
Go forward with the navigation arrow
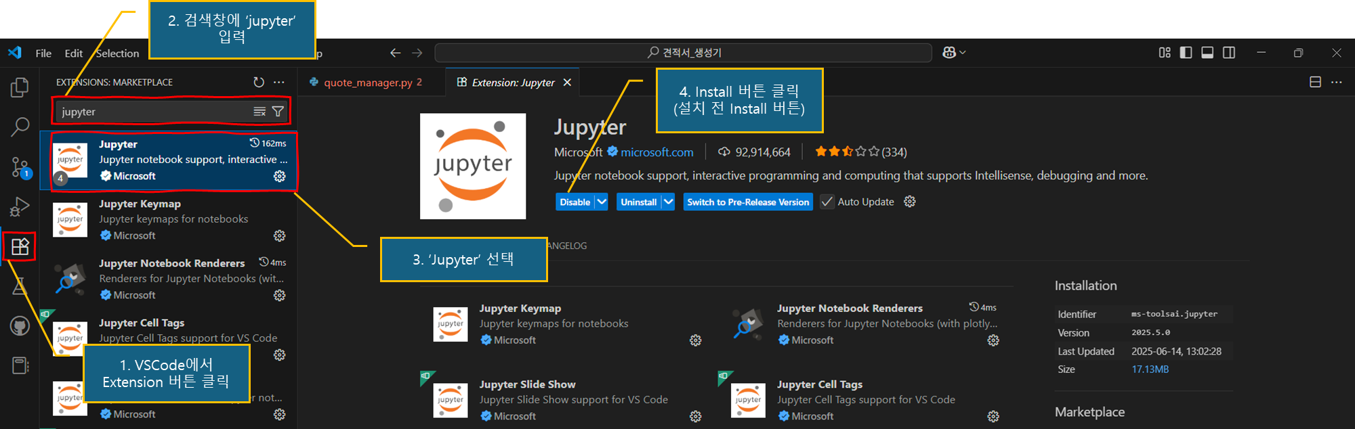[x=417, y=53]
